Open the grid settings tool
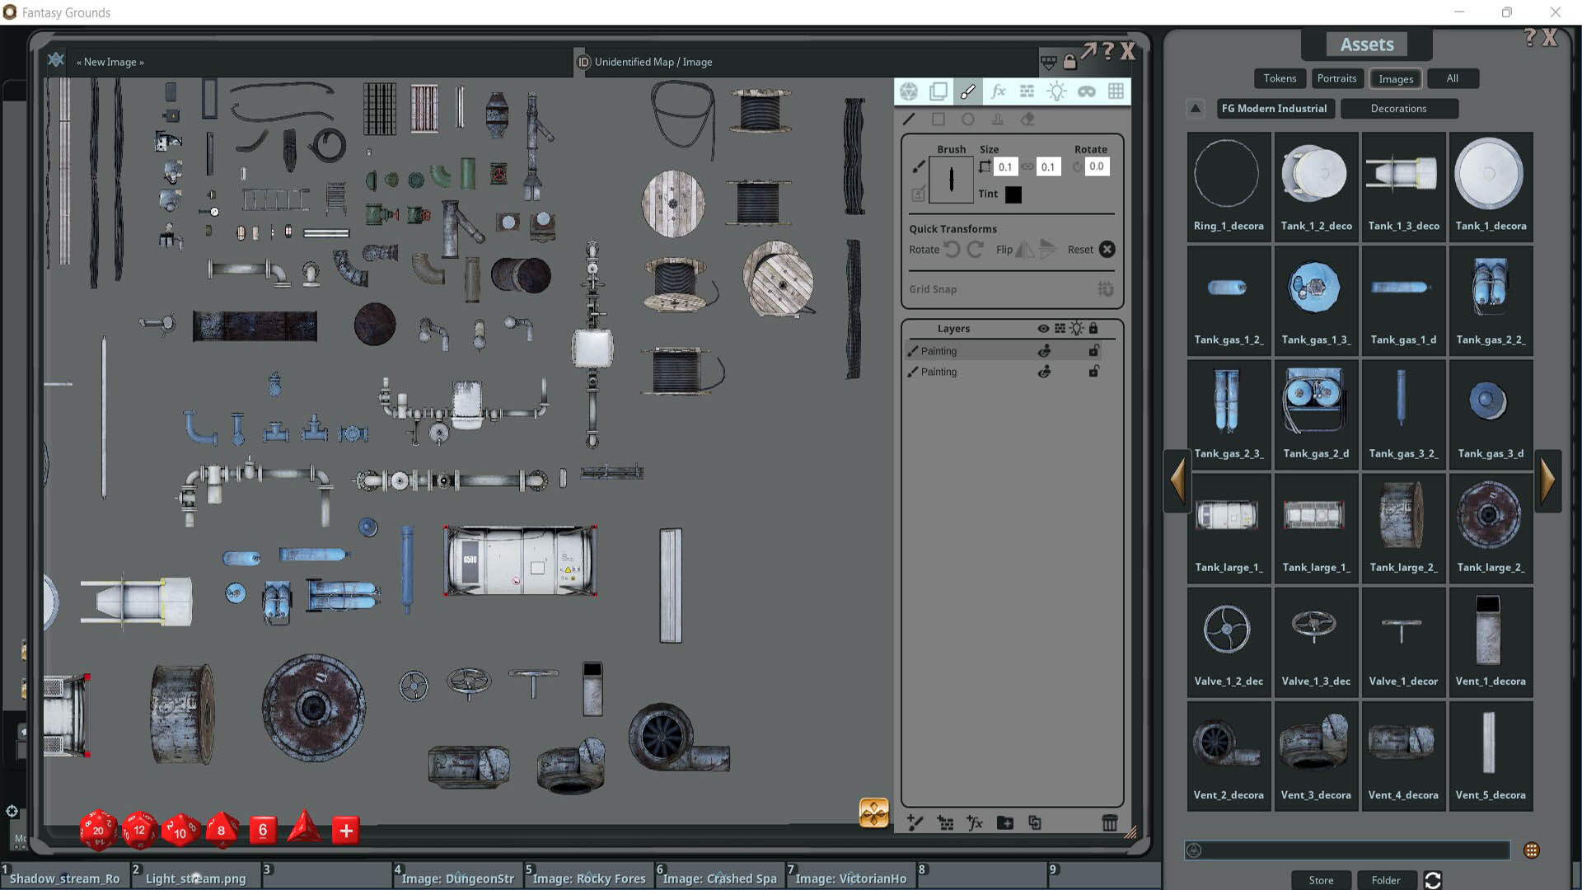The height and width of the screenshot is (890, 1582). [1116, 91]
